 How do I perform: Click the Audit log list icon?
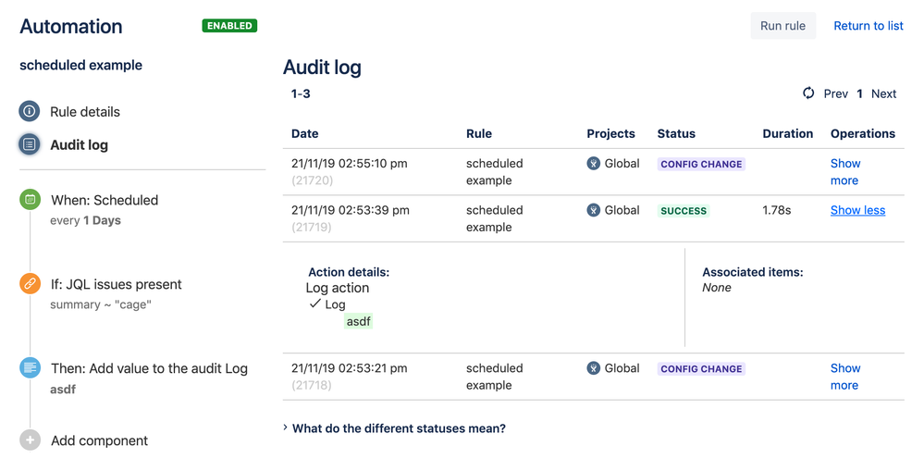tap(30, 145)
